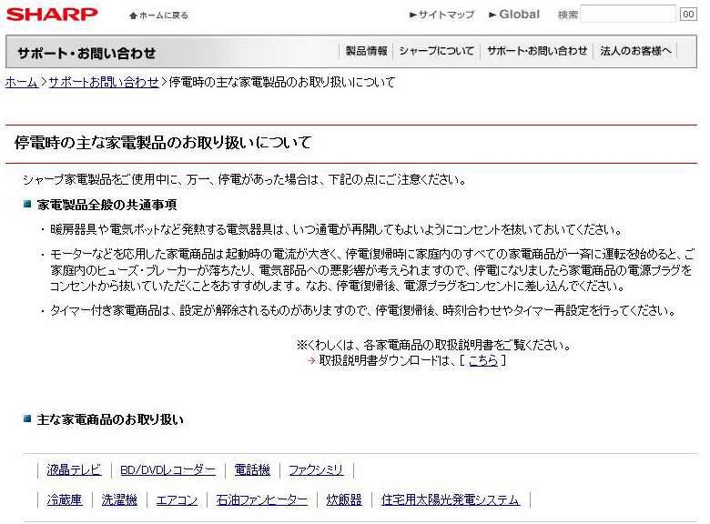The image size is (710, 524).
Task: Open the 洗濯機 link
Action: point(119,500)
